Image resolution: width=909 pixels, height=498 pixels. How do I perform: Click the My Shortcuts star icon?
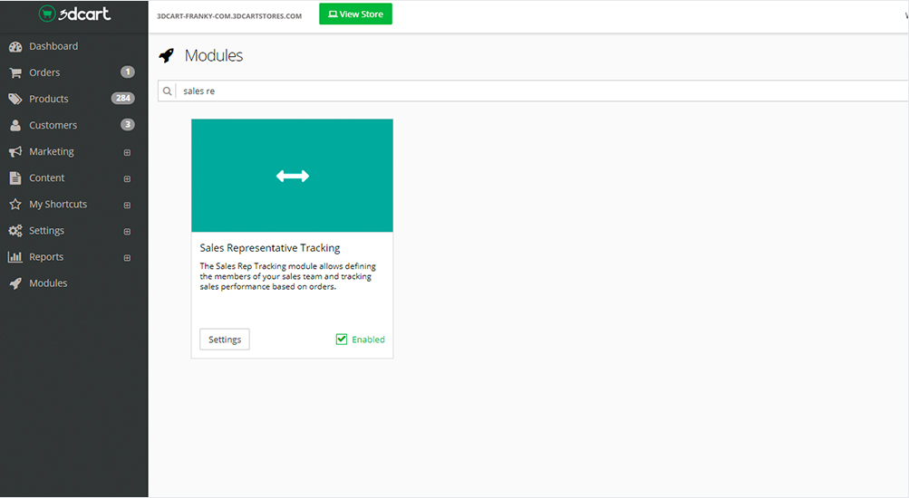pos(15,205)
